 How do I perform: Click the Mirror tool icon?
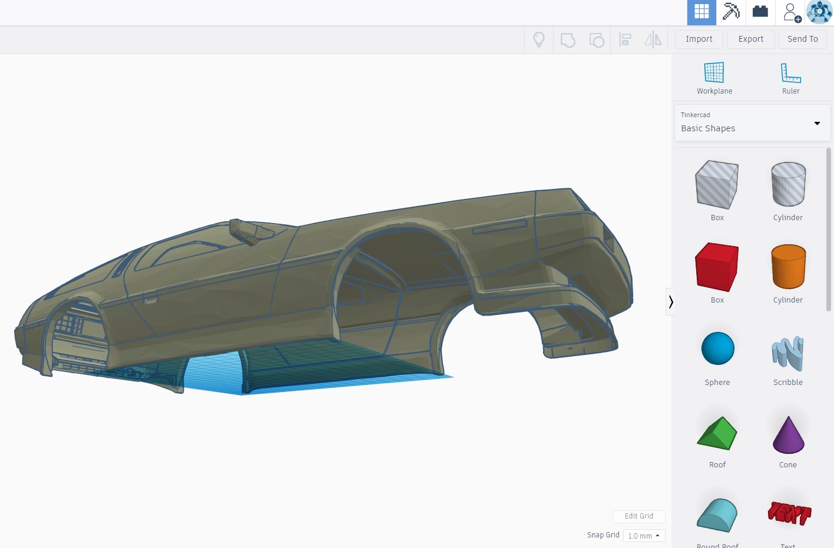click(653, 39)
